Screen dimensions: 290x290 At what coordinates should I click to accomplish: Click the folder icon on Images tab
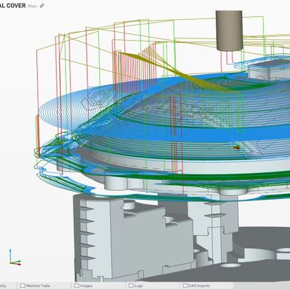(x=77, y=286)
